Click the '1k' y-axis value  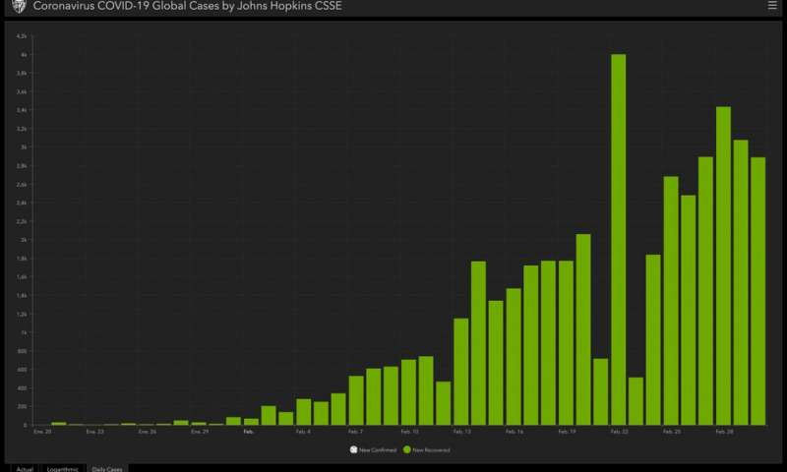tap(24, 332)
